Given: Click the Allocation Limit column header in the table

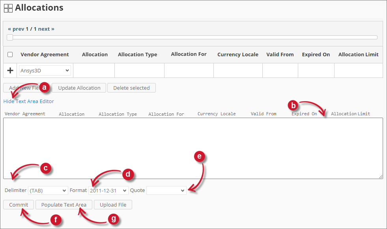Looking at the screenshot, I should click(x=358, y=54).
